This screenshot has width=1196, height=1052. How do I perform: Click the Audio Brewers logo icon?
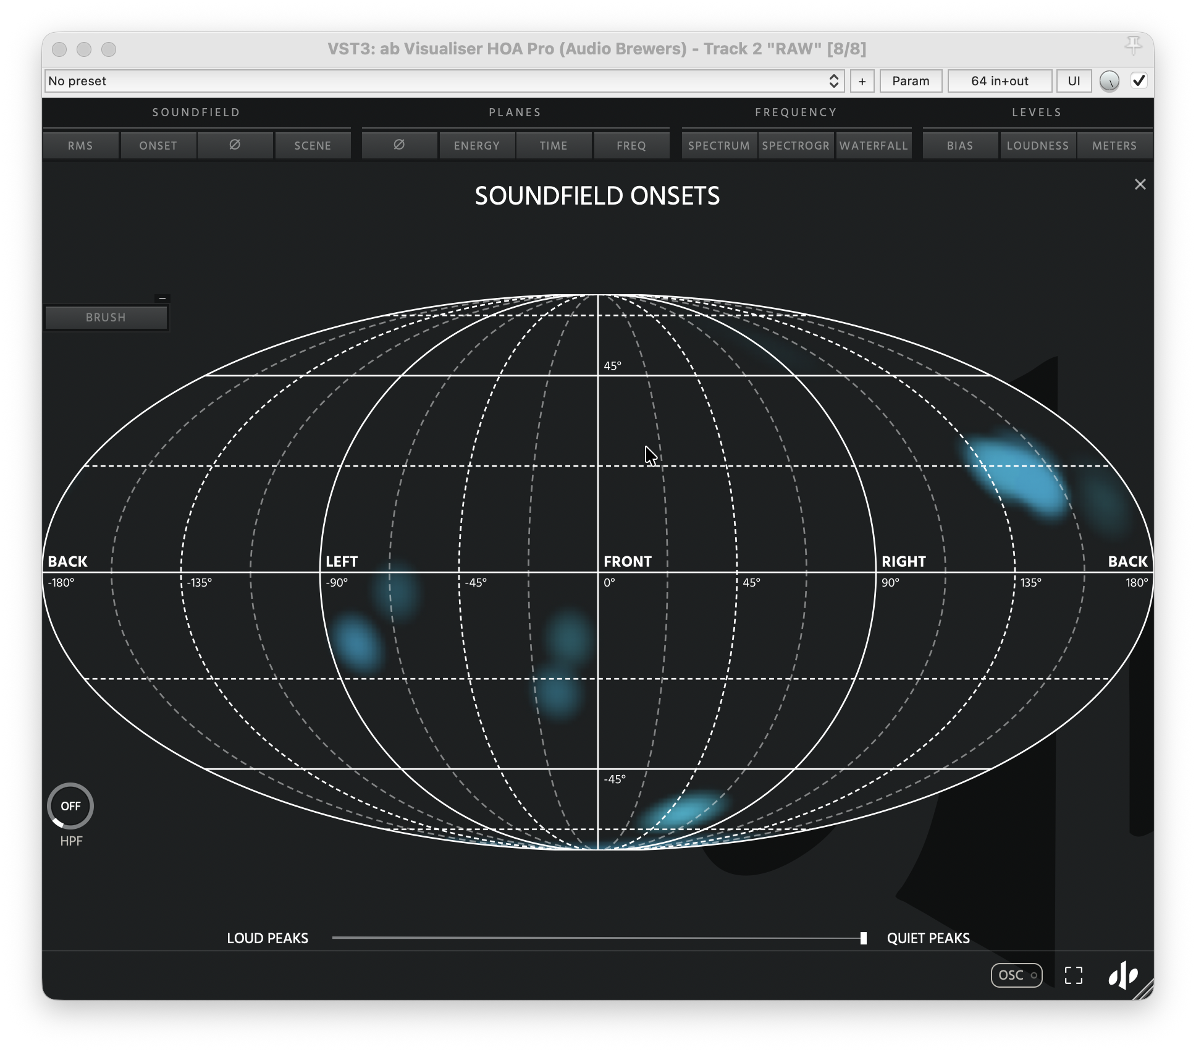point(1123,975)
